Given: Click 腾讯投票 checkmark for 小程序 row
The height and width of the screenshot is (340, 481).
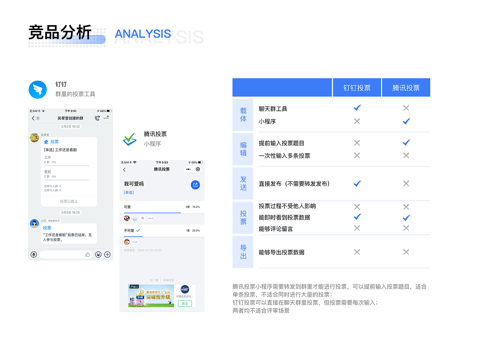Looking at the screenshot, I should click(x=406, y=121).
